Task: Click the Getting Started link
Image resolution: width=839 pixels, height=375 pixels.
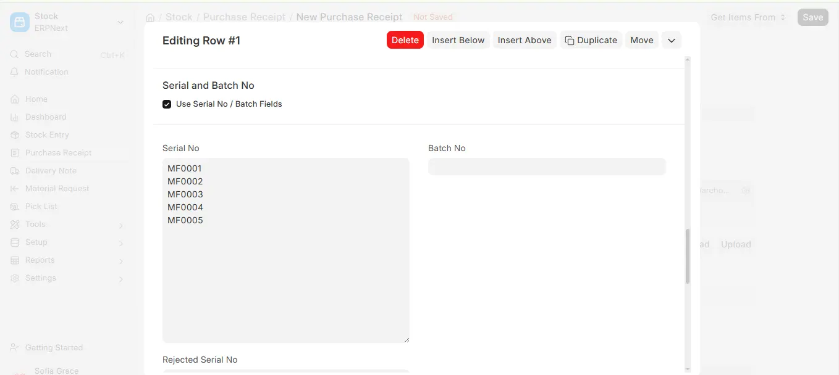Action: [54, 348]
